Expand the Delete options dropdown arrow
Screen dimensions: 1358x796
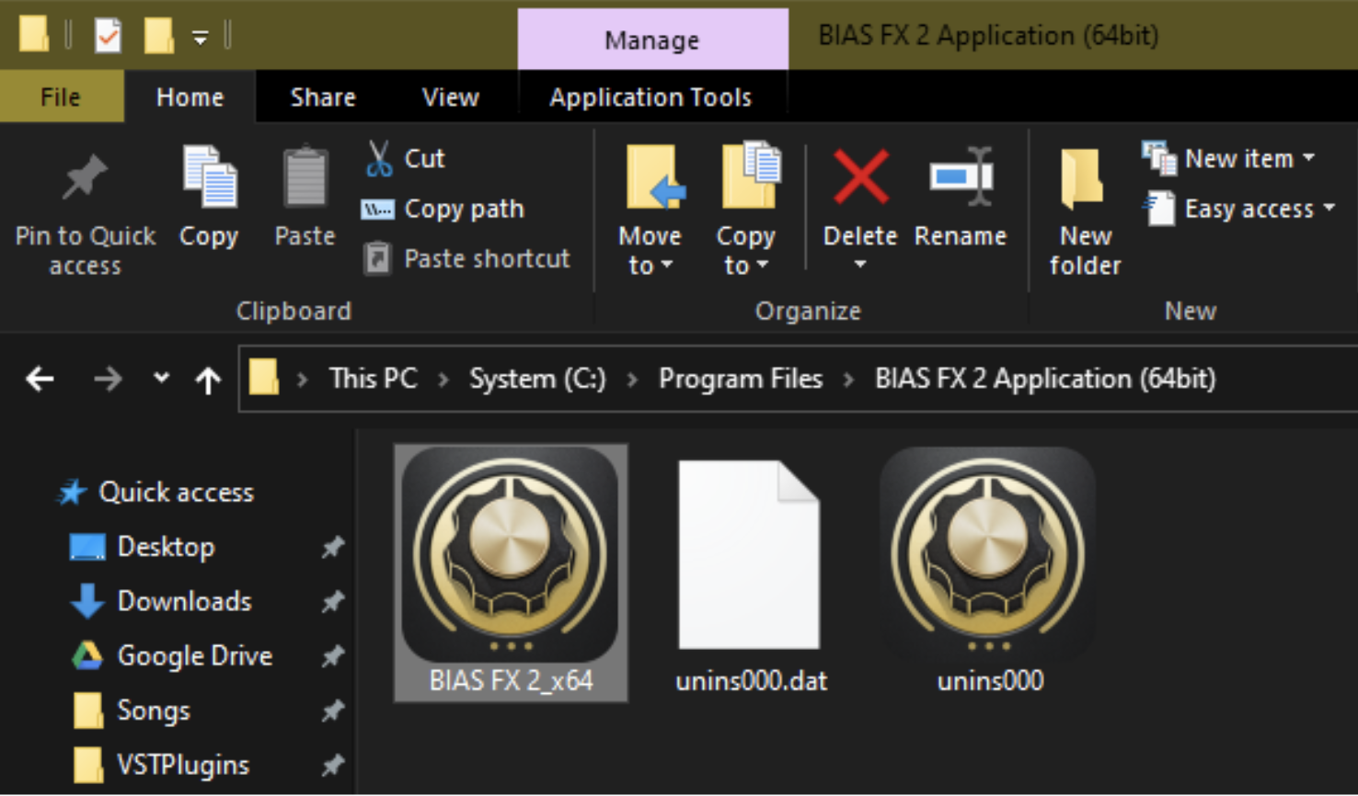click(x=860, y=265)
